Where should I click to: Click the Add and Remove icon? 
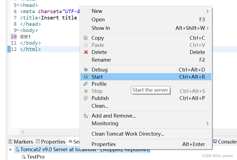coord(86,116)
